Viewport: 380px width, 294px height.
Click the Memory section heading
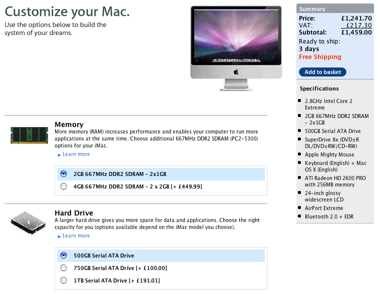tap(69, 124)
